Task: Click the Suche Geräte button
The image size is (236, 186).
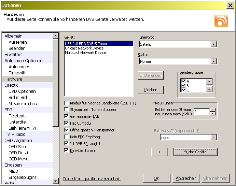Action: click(195, 152)
